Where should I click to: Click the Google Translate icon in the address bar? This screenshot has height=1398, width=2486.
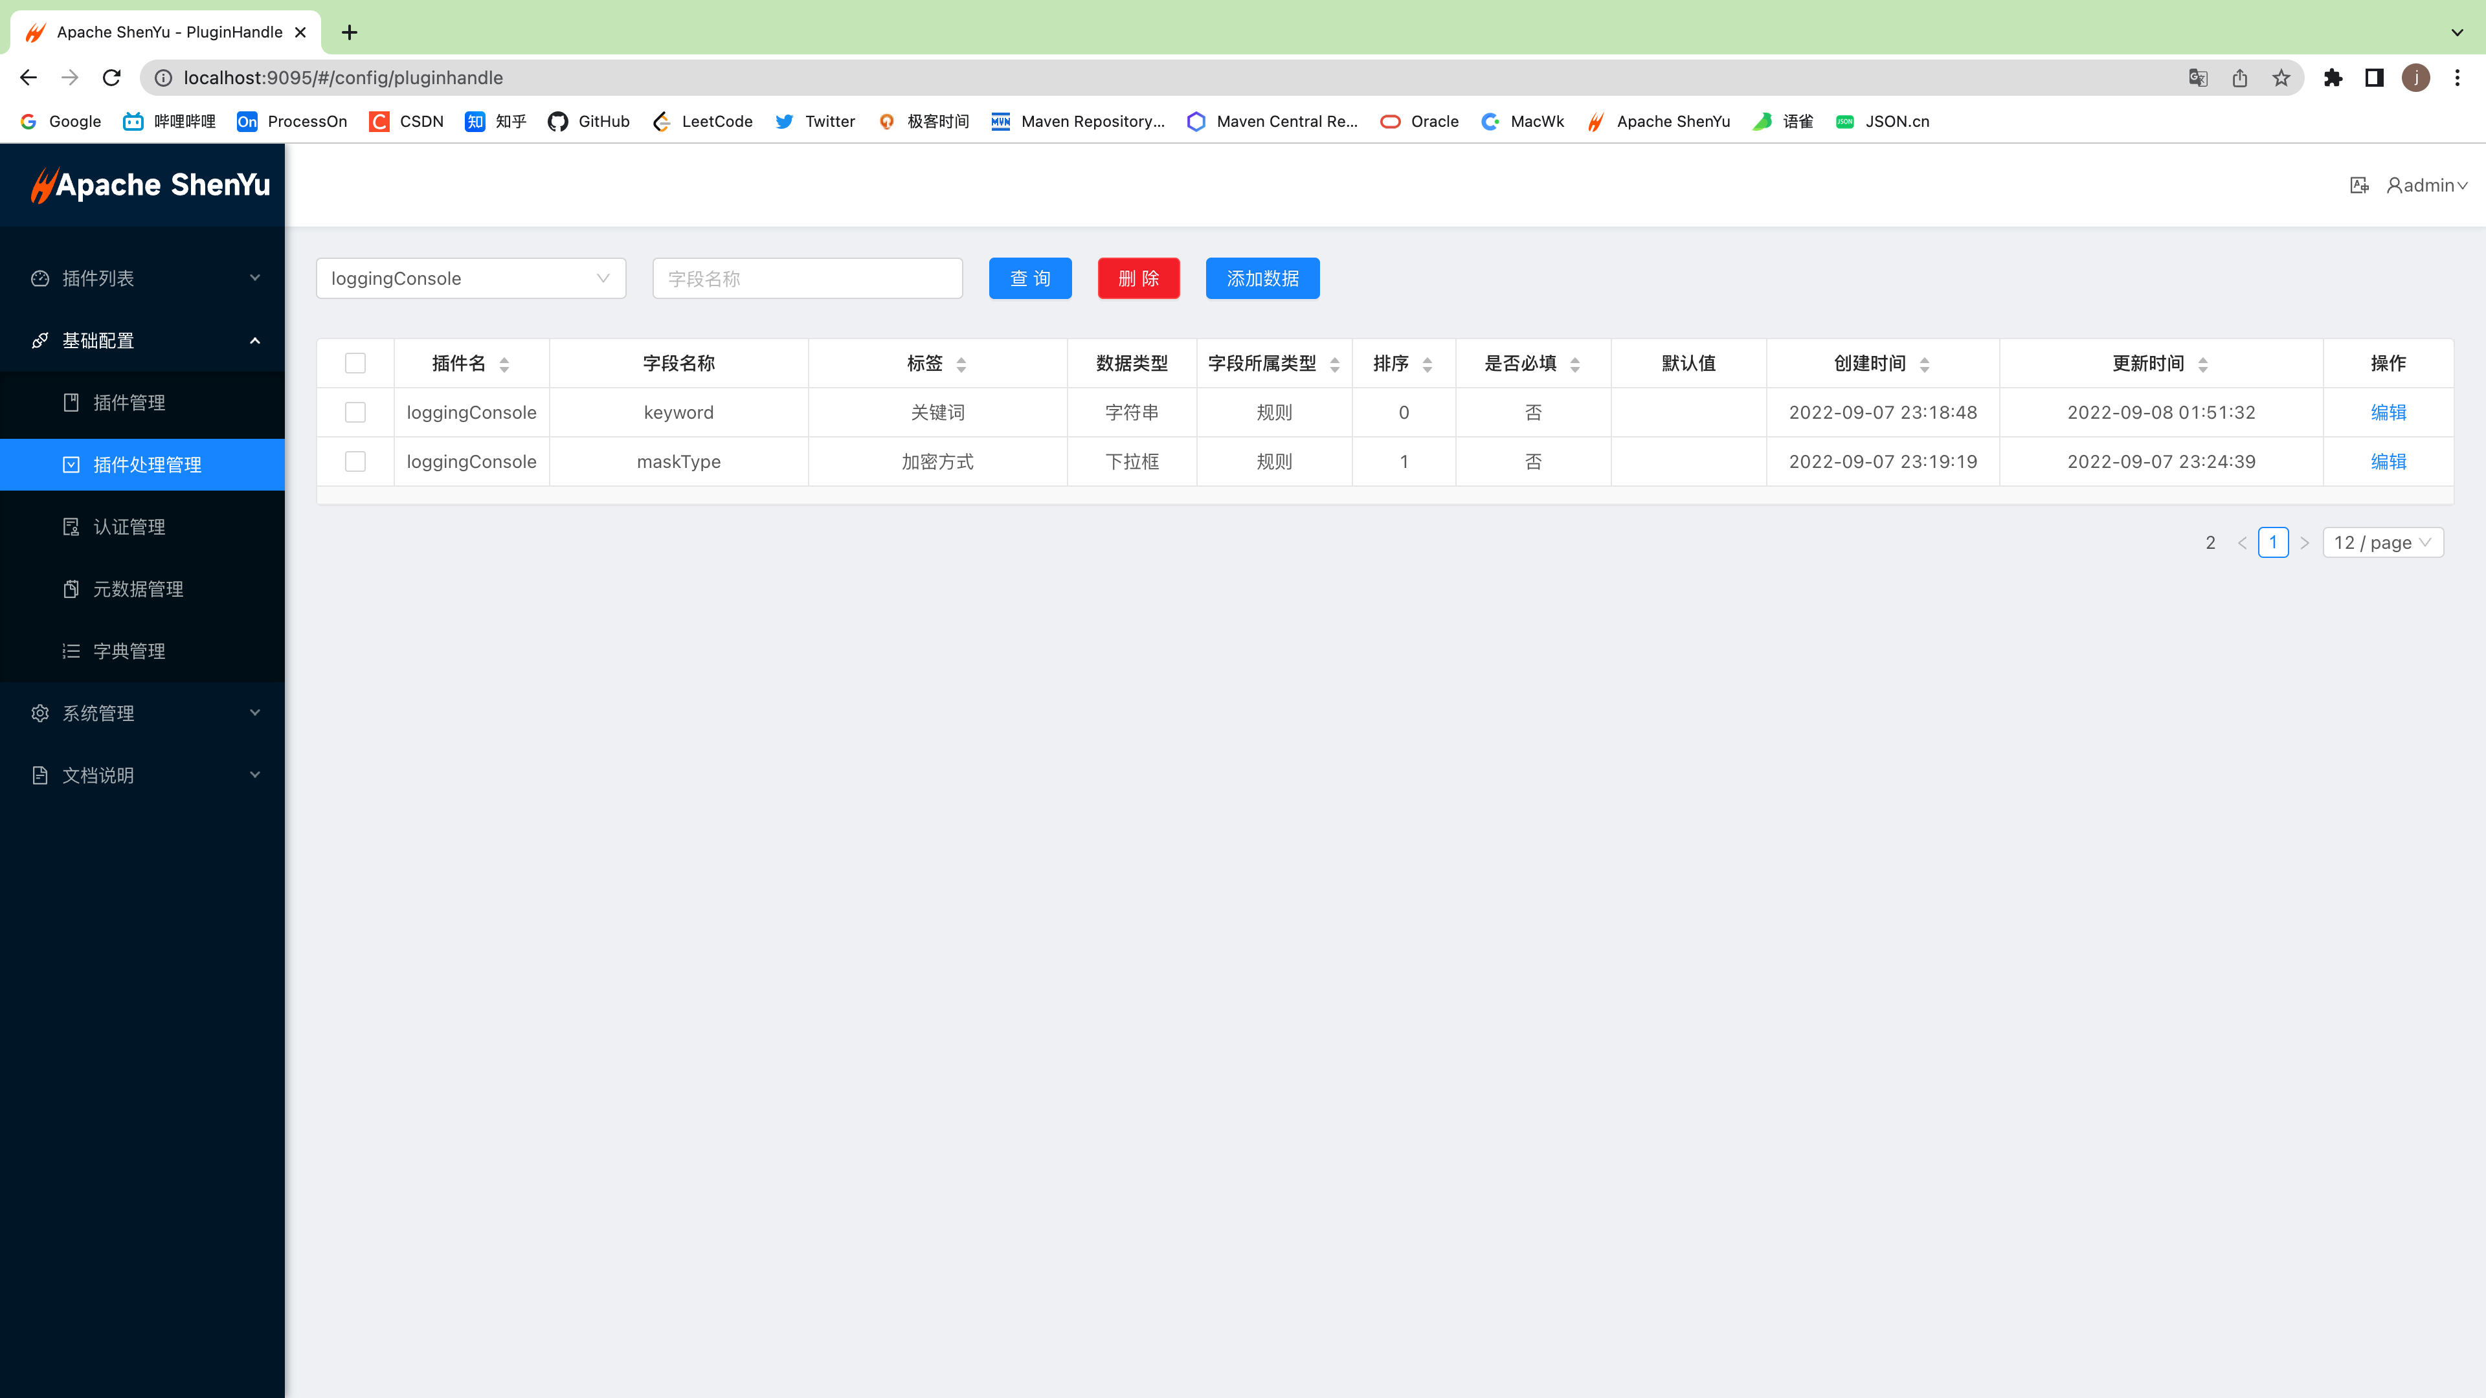pos(2197,78)
